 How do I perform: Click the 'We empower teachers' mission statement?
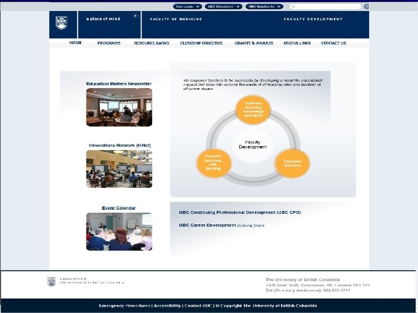coord(253,85)
